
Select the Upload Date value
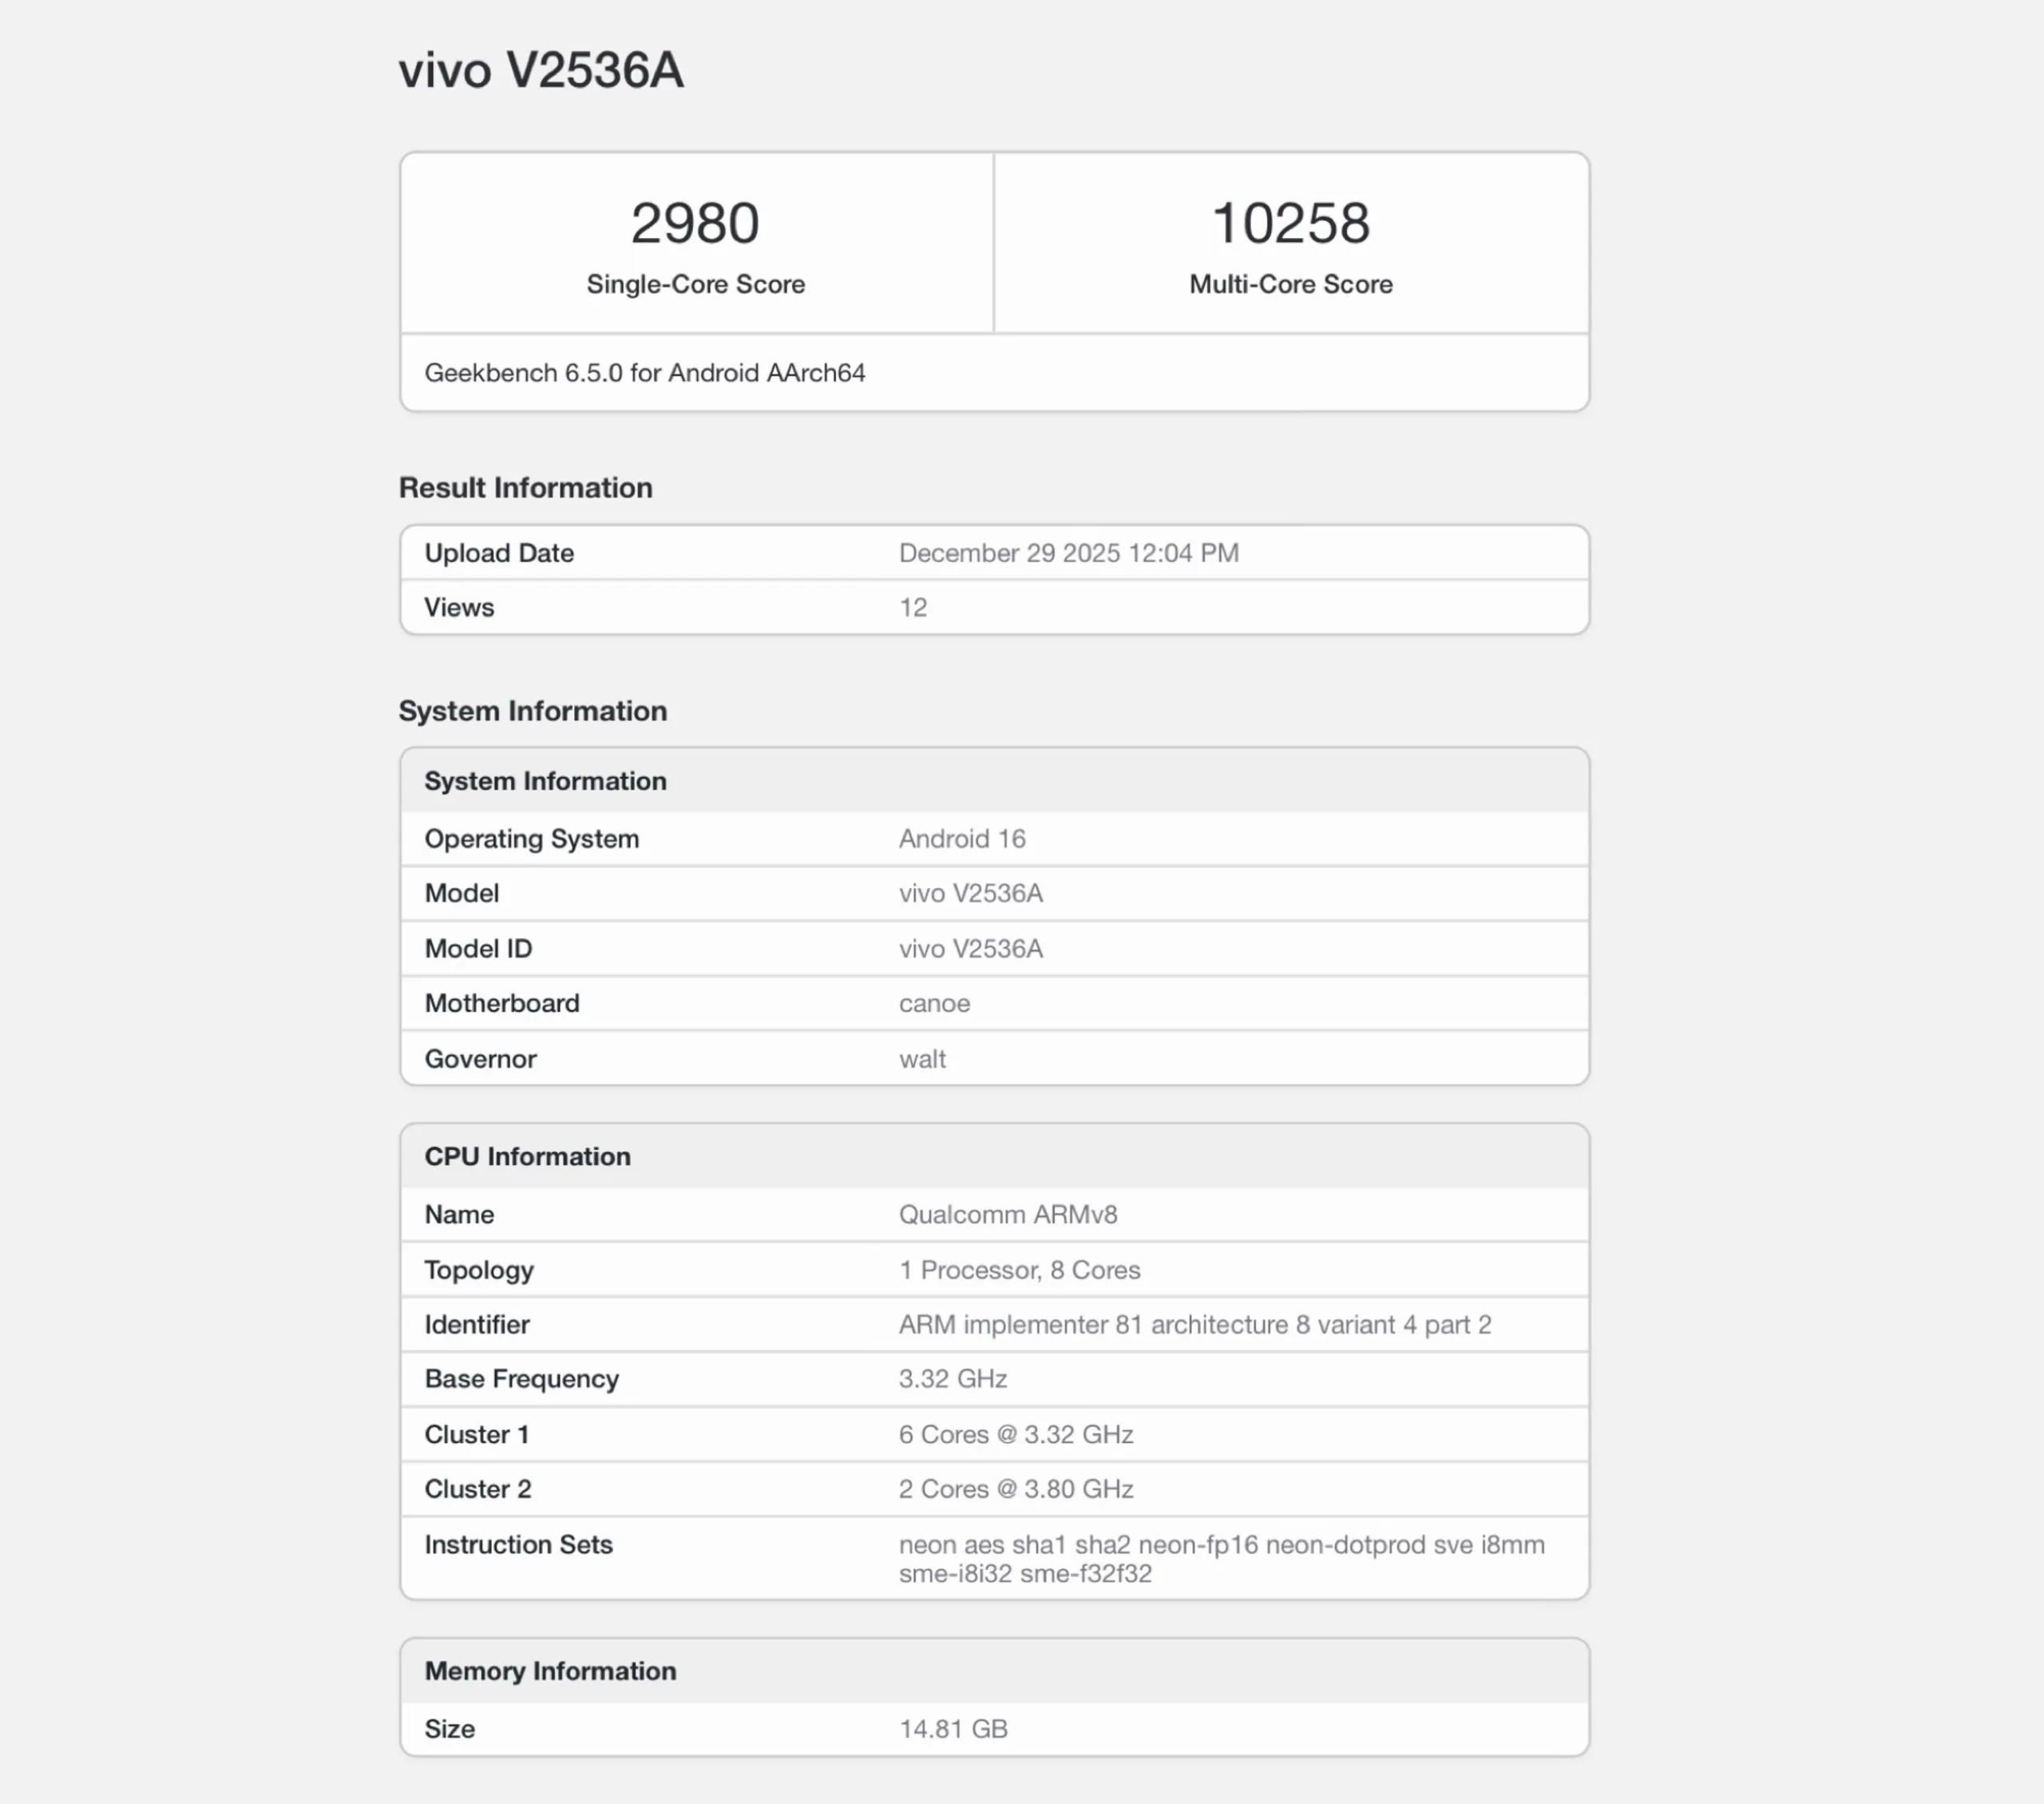click(1068, 553)
